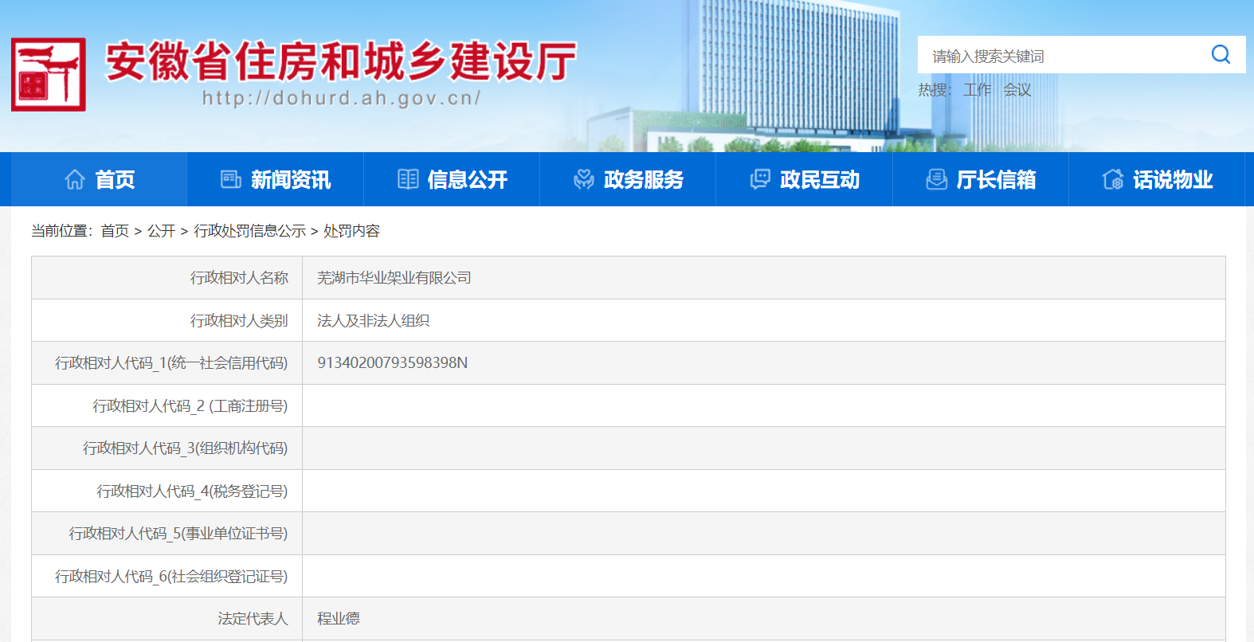Viewport: 1254px width, 642px height.
Task: Click the site title 安徽省住房和城乡建设厅
Action: (x=341, y=61)
